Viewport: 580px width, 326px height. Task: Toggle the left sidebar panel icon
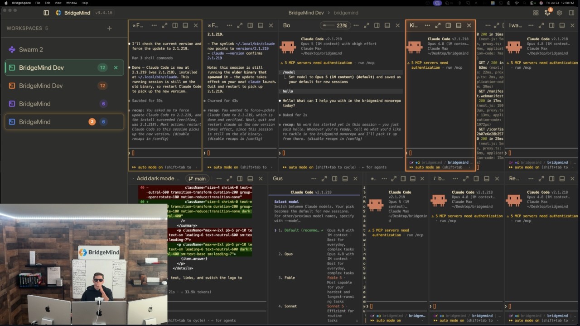46,13
